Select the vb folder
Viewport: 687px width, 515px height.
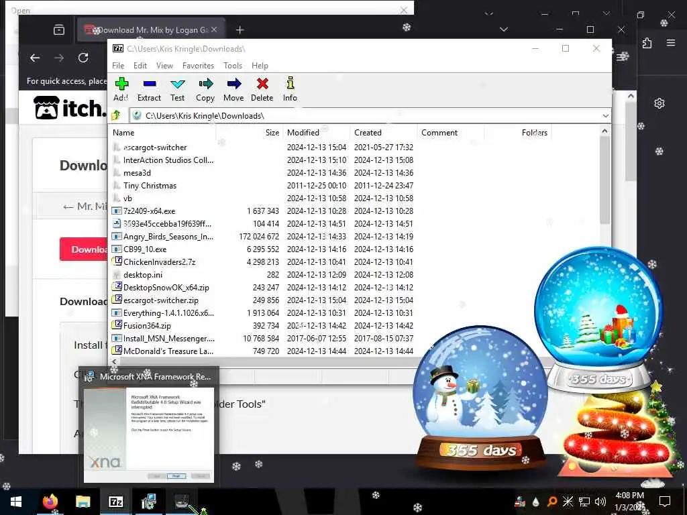[x=127, y=198]
